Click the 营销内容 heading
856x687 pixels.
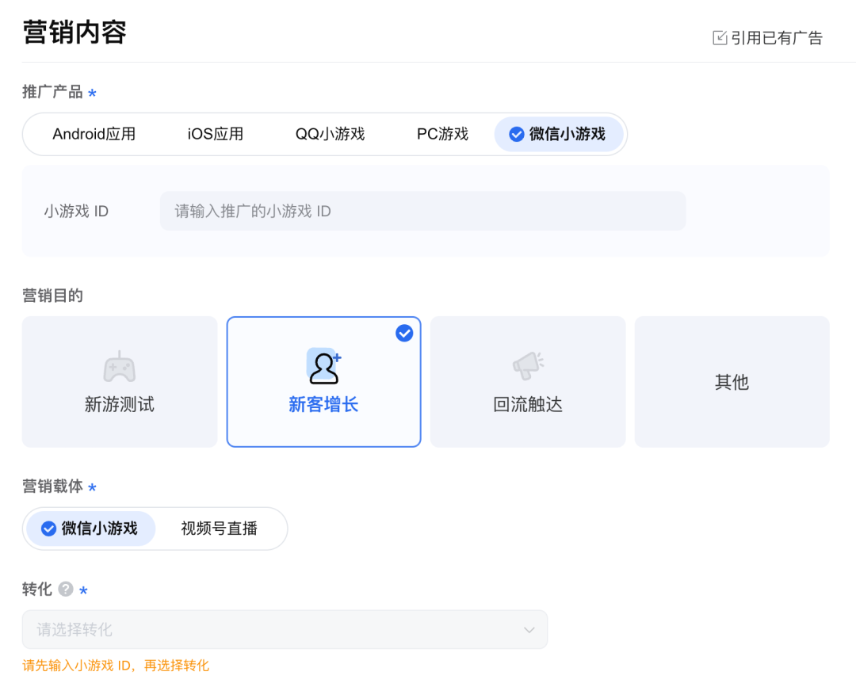tap(75, 32)
